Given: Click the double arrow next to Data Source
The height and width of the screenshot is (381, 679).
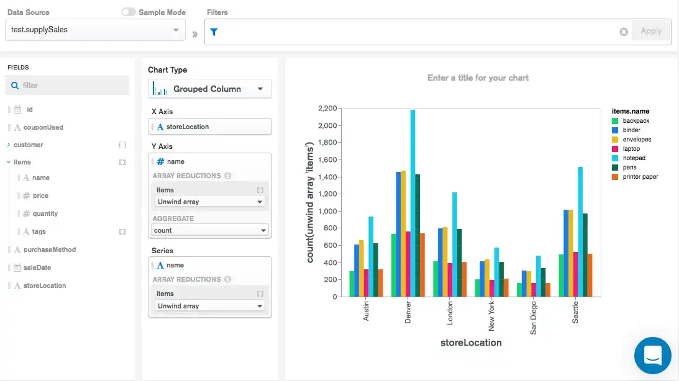Looking at the screenshot, I should 195,34.
